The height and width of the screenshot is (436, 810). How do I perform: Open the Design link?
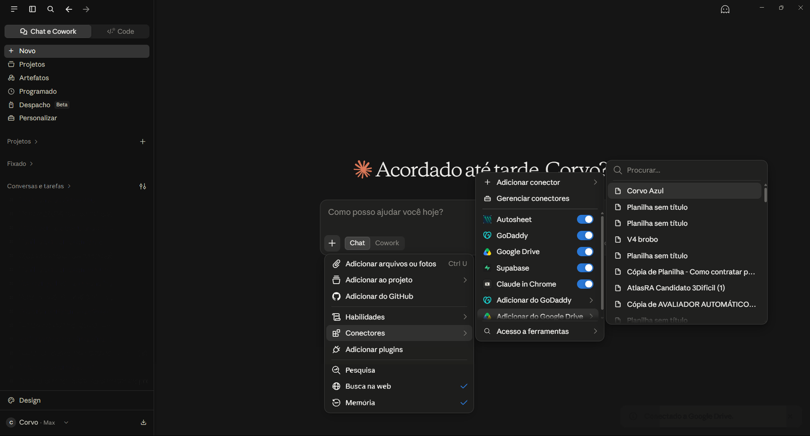(77, 401)
